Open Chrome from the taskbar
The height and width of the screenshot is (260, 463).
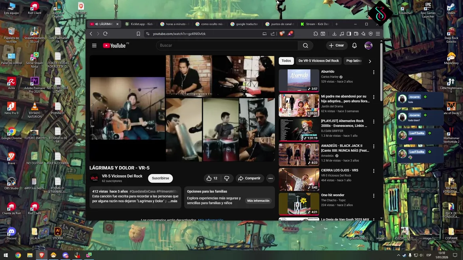(18, 255)
